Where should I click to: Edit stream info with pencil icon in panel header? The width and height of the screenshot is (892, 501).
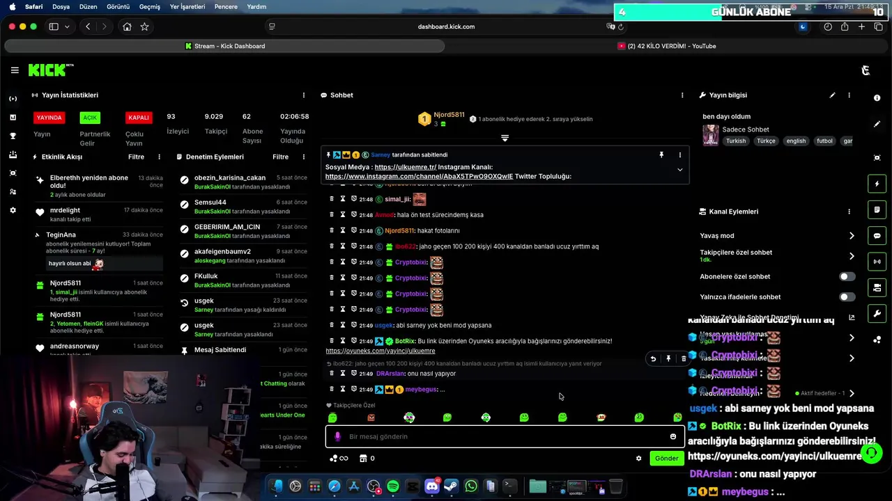(x=832, y=95)
